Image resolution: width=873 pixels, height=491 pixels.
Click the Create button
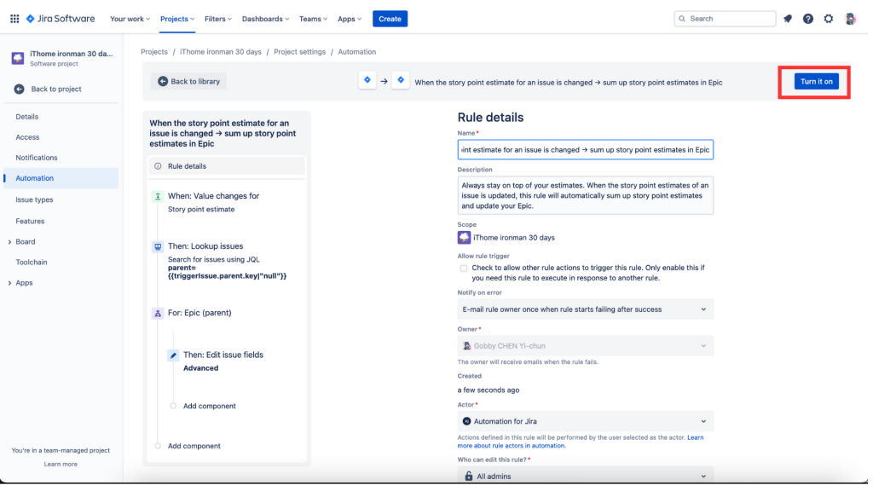tap(390, 19)
